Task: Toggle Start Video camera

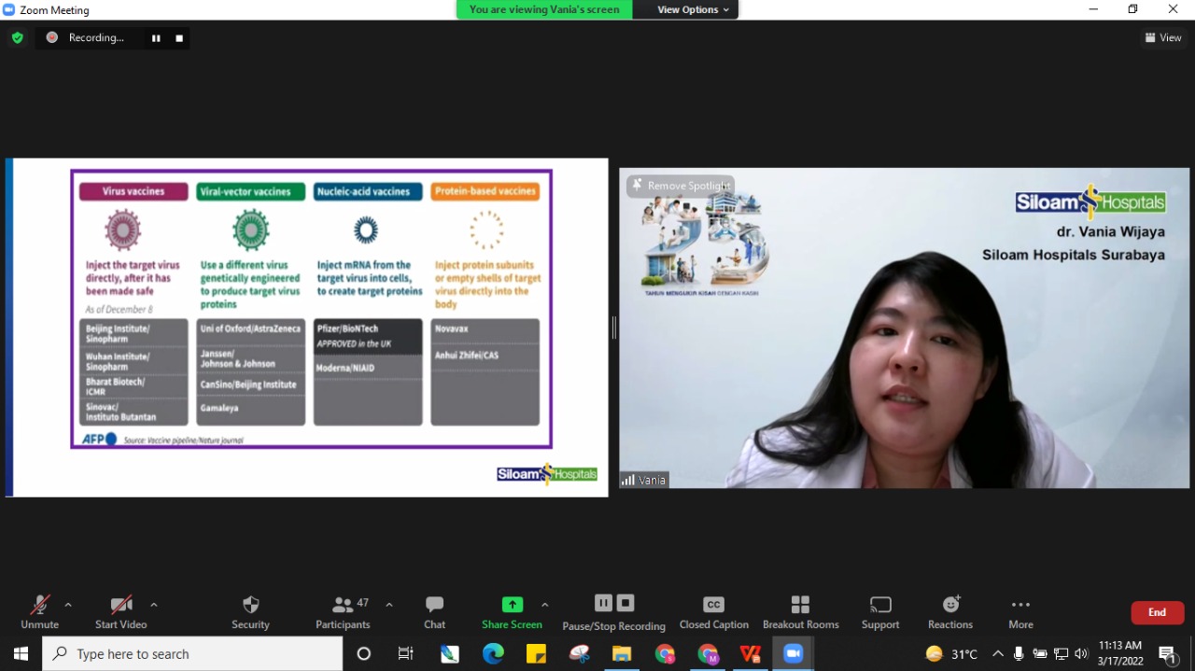Action: click(x=120, y=605)
